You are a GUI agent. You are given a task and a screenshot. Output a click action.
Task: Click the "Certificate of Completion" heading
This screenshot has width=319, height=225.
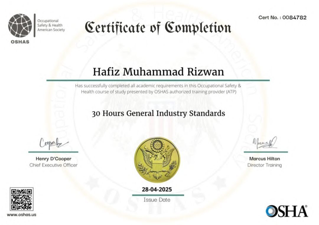tap(158, 28)
